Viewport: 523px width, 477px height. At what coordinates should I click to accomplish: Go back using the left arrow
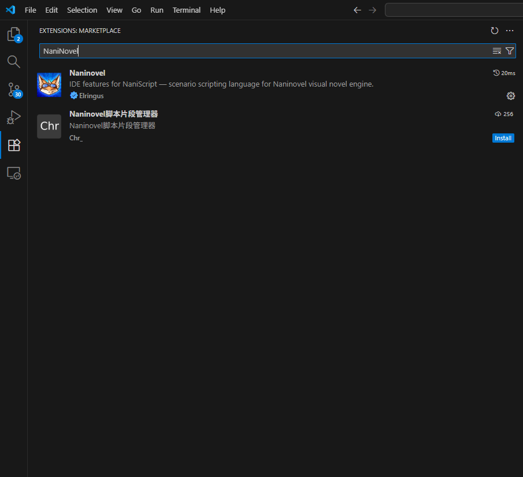point(357,10)
